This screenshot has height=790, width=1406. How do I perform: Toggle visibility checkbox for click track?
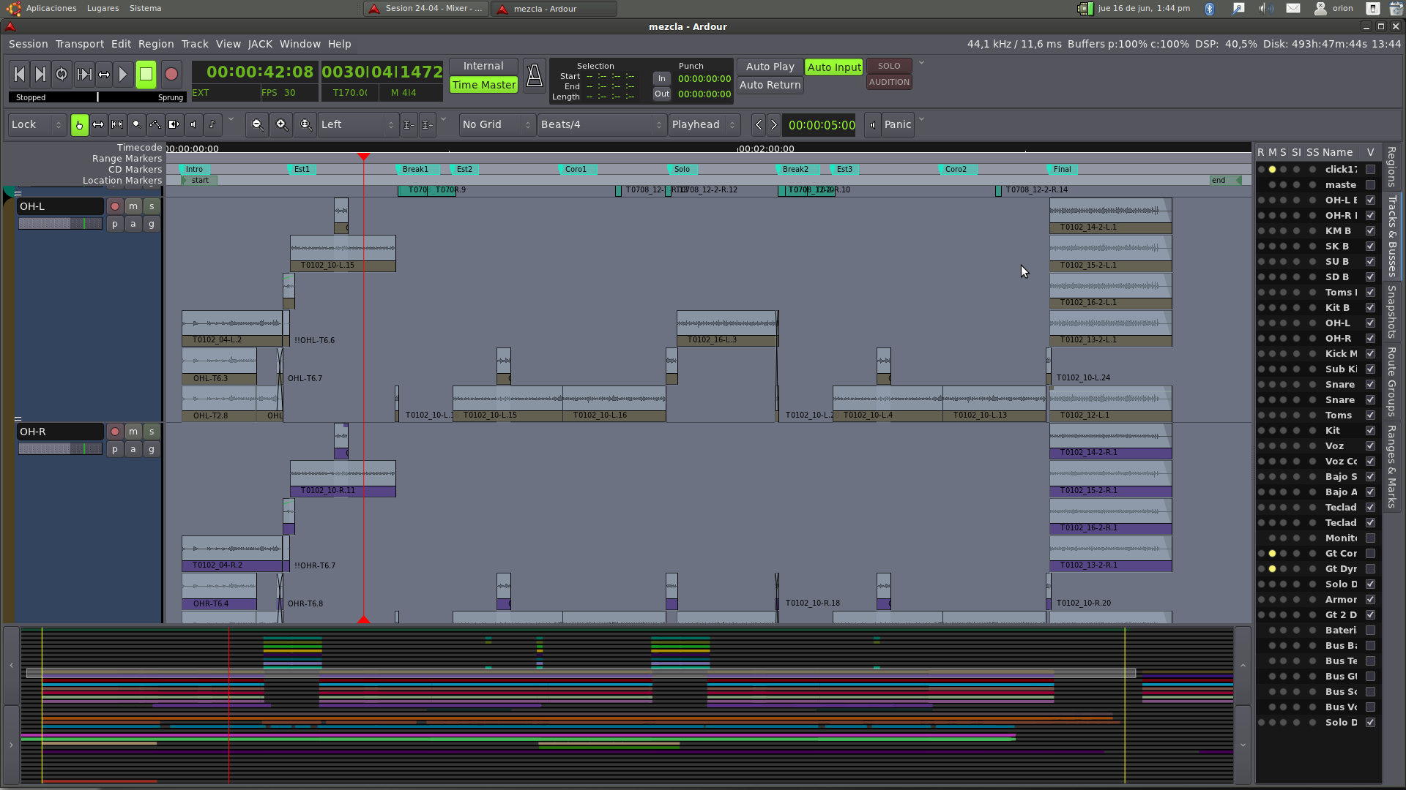[1370, 169]
